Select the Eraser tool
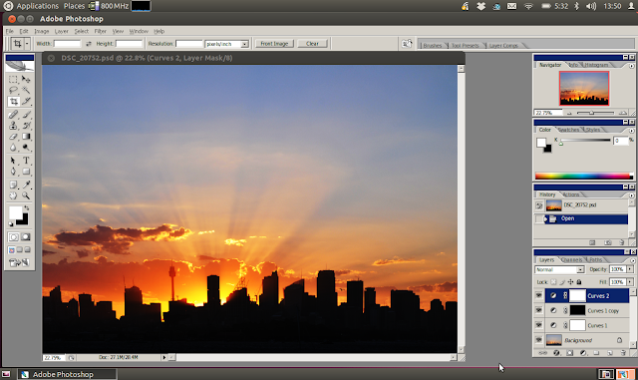 click(x=13, y=137)
